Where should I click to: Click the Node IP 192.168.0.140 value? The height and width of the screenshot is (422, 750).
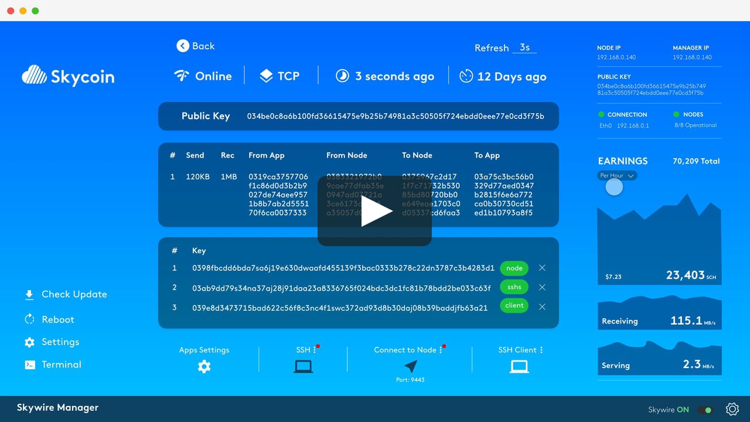pyautogui.click(x=616, y=57)
